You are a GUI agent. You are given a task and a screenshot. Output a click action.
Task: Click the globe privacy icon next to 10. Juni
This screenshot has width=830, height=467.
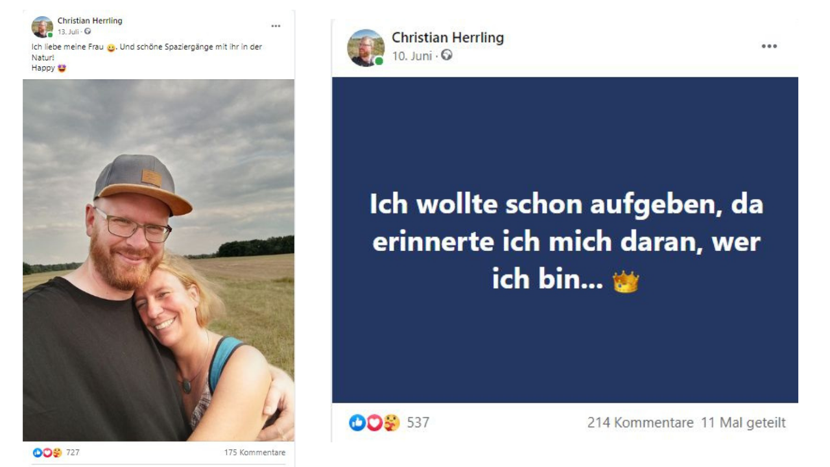coord(446,56)
